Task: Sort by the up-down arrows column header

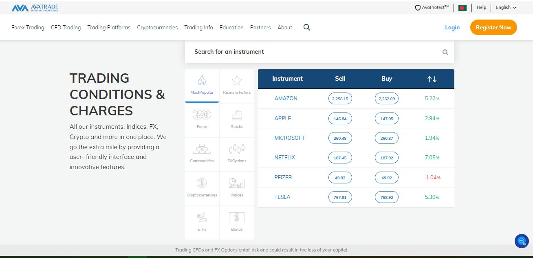Action: 432,79
